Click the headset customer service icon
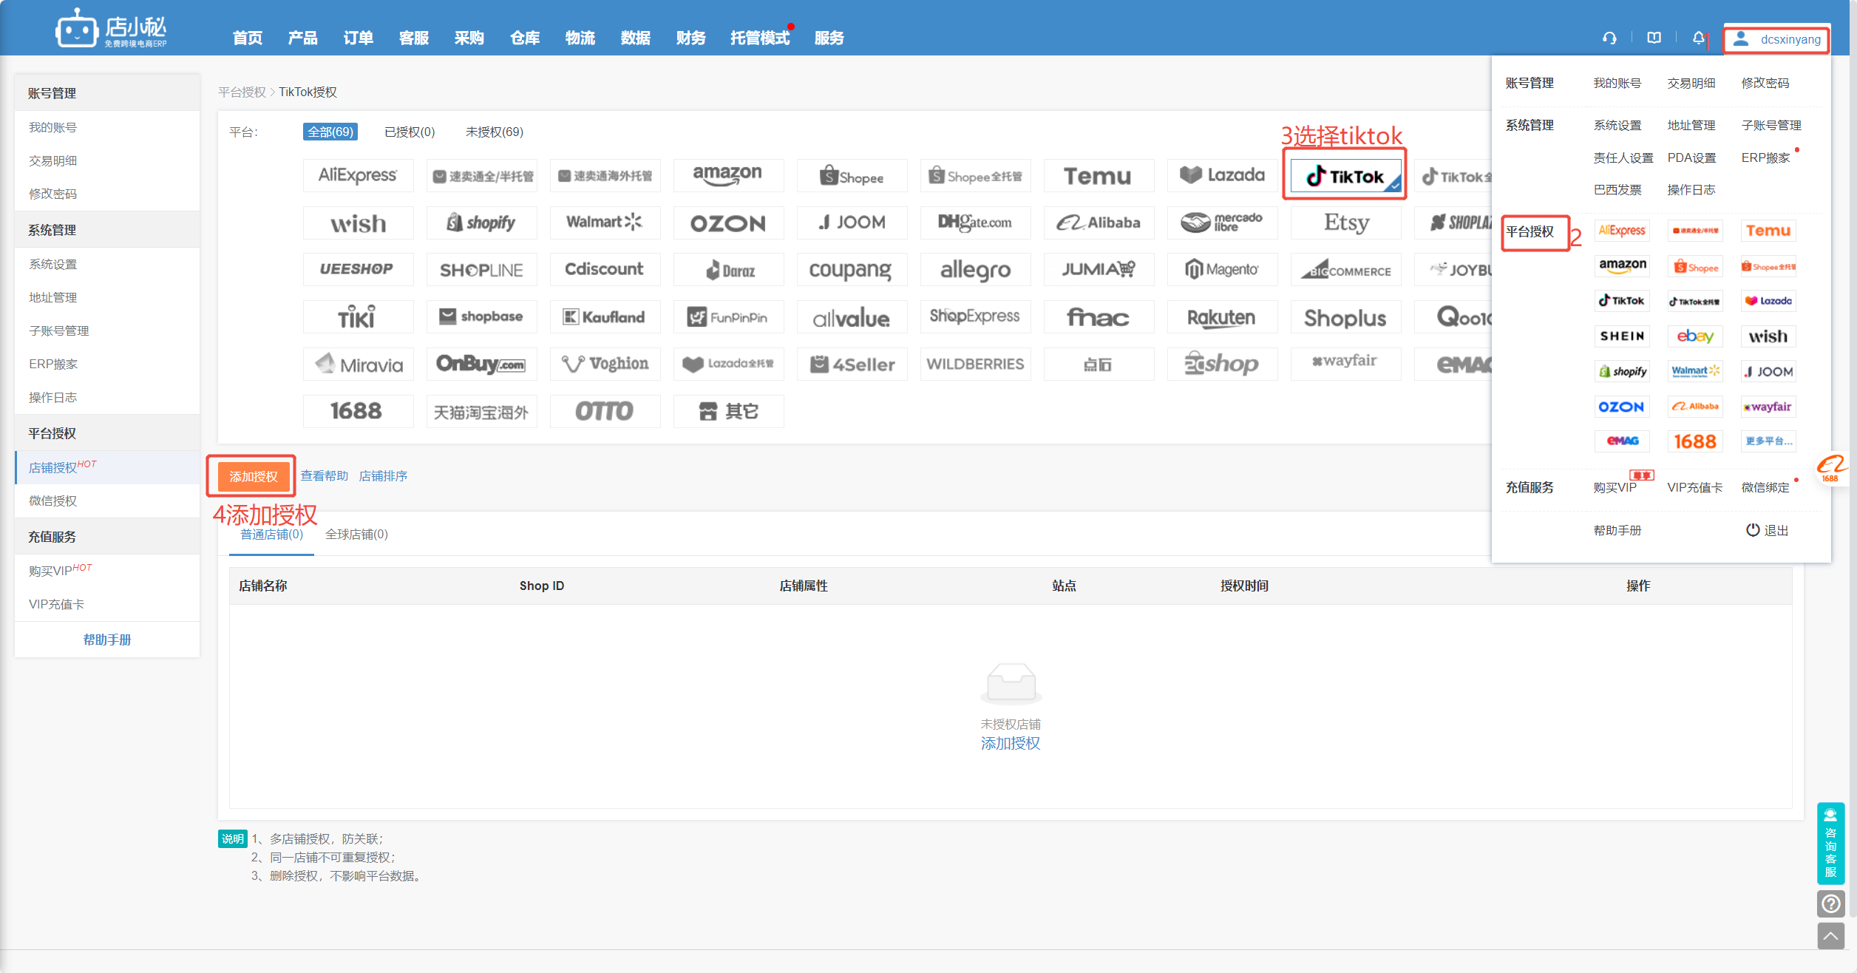Screen dimensions: 1857x973 click(1609, 38)
